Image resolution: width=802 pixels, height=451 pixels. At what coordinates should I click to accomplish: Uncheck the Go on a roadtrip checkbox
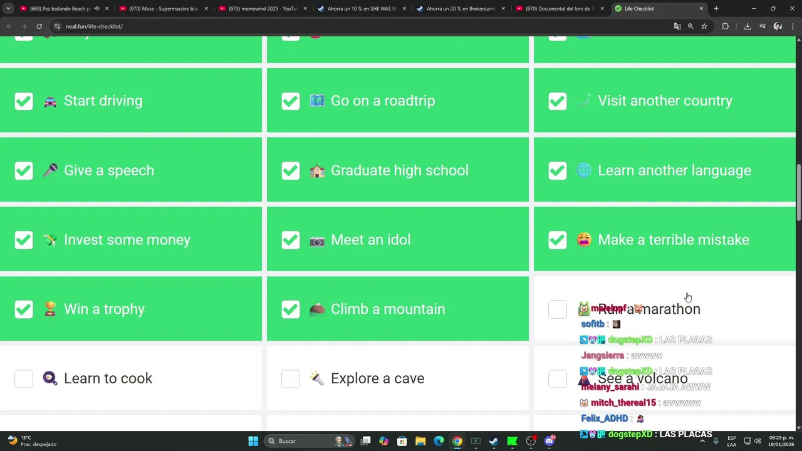[291, 101]
